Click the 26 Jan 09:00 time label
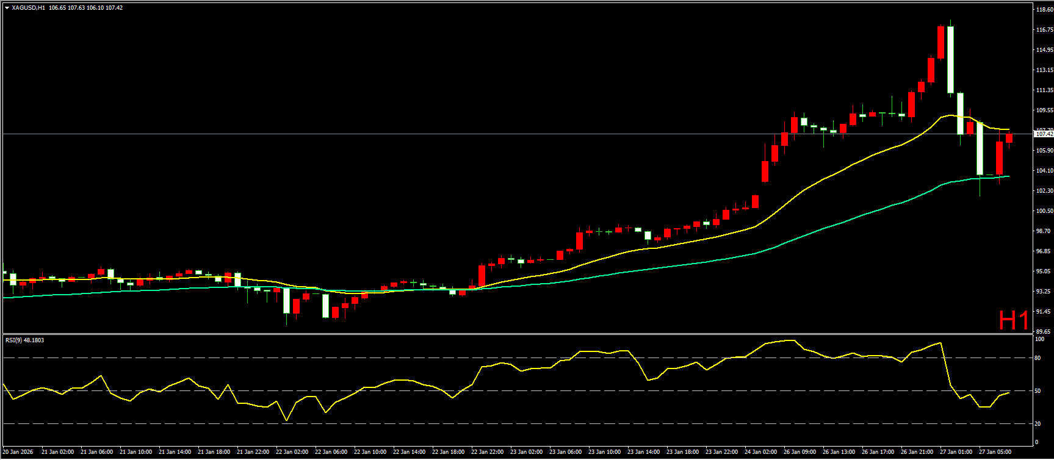The width and height of the screenshot is (1054, 460). [800, 452]
